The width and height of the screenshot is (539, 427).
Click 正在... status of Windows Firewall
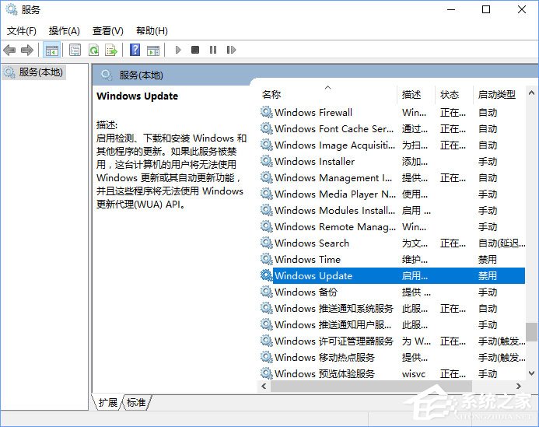[453, 113]
